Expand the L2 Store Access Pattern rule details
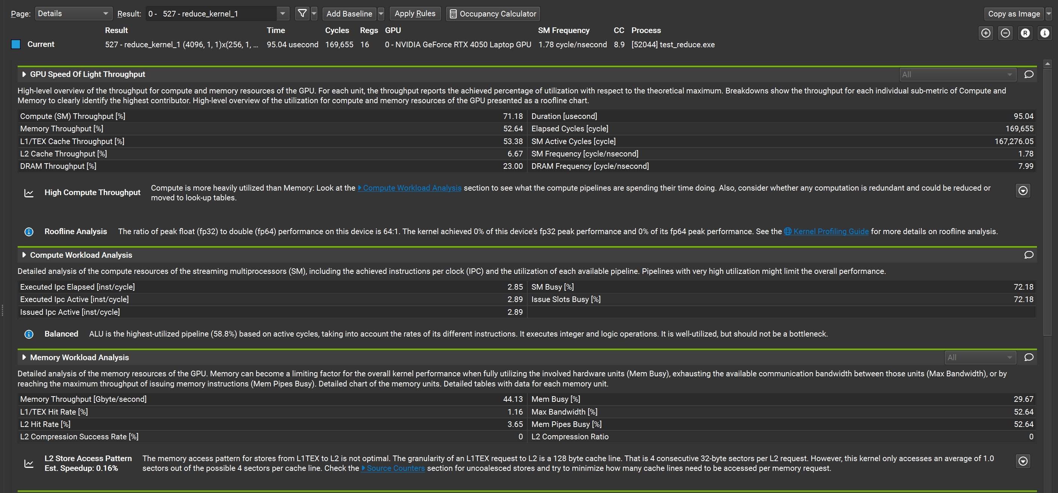The width and height of the screenshot is (1058, 493). point(1023,461)
